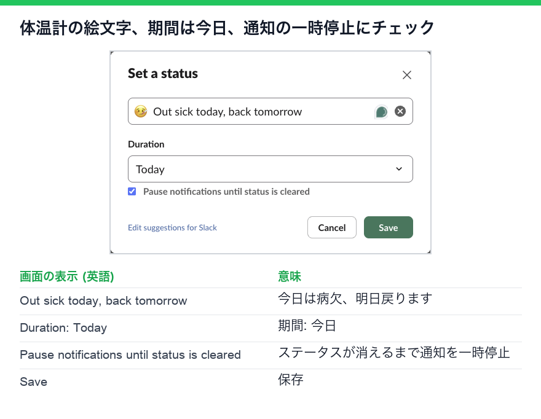Click table cell Duration: Today
The height and width of the screenshot is (419, 541).
[63, 327]
